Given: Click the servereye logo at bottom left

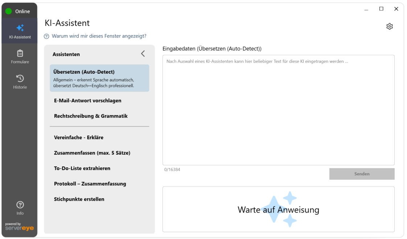Looking at the screenshot, I should click(x=19, y=227).
